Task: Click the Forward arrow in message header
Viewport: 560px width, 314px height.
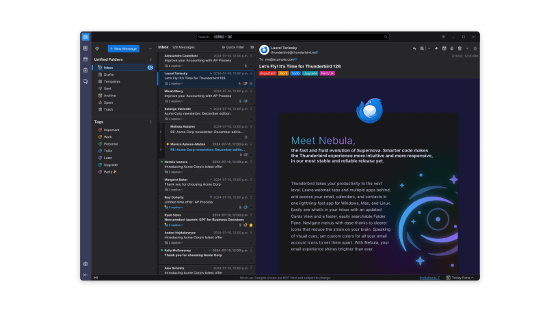Action: point(436,48)
